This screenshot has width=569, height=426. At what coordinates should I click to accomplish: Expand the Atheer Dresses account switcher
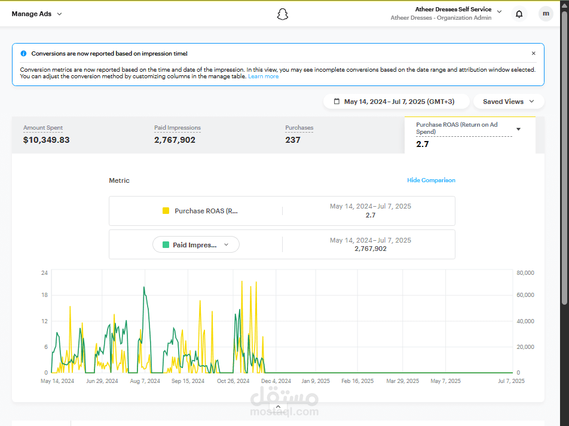499,11
